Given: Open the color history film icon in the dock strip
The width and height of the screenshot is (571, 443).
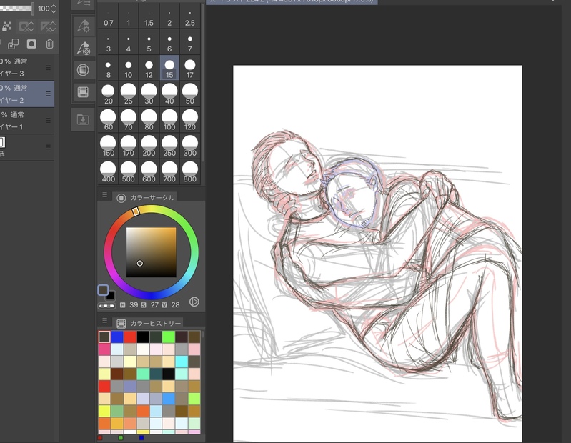Looking at the screenshot, I should pos(83,92).
